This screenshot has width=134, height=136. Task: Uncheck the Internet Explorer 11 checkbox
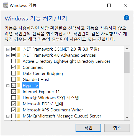(x=14, y=91)
